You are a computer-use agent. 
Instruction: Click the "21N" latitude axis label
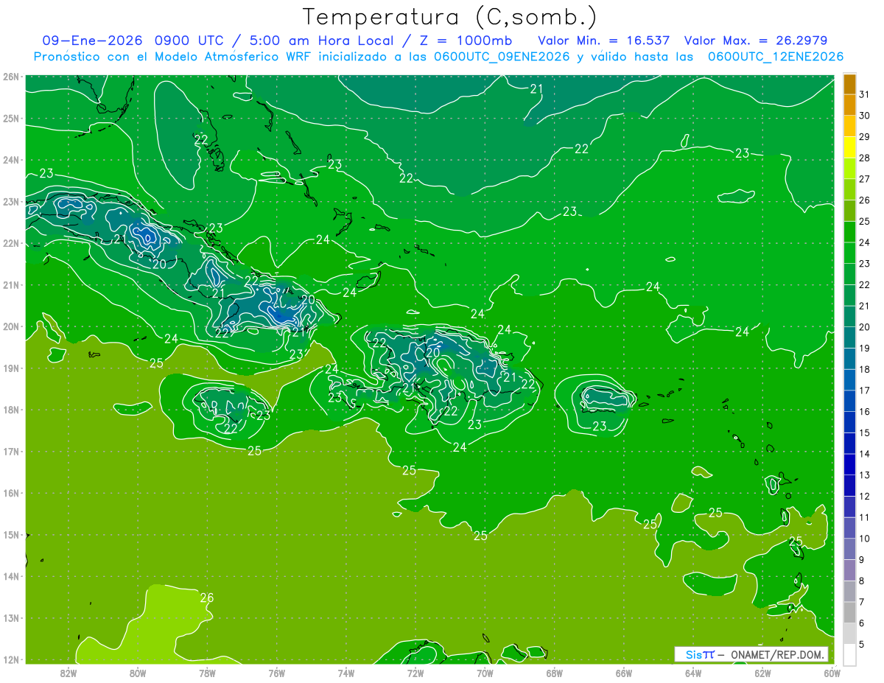[11, 284]
